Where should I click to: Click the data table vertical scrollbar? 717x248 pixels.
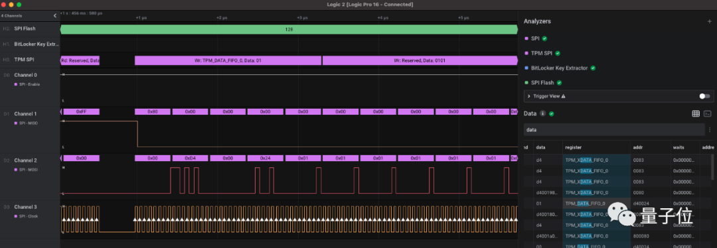712,166
